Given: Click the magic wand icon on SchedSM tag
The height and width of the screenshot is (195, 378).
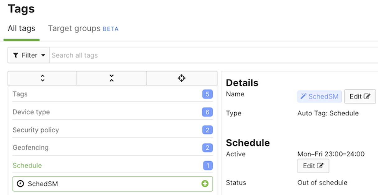Looking at the screenshot, I should click(x=303, y=97).
